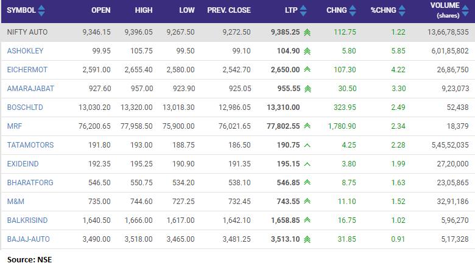The width and height of the screenshot is (475, 266).
Task: Click the SYMBOL column header
Action: point(21,10)
